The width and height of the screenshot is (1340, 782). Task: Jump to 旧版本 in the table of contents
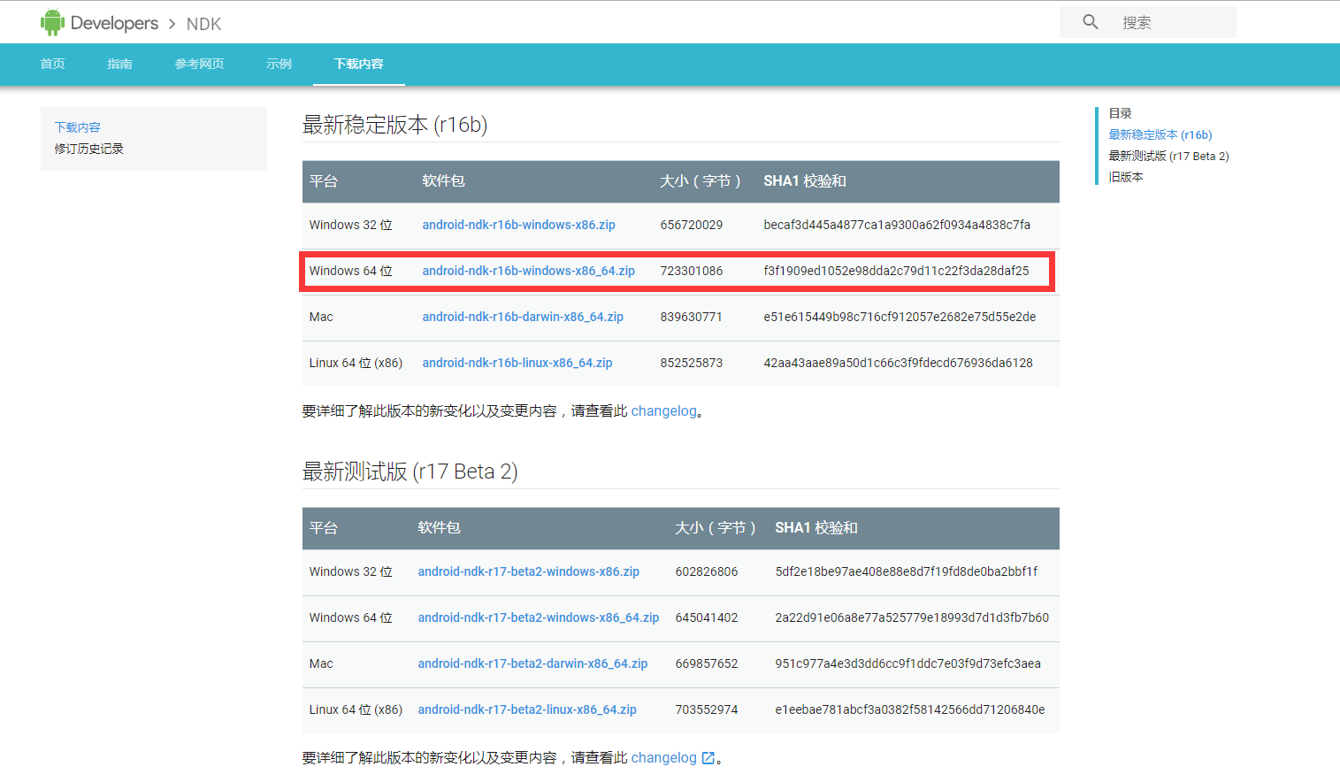tap(1126, 177)
